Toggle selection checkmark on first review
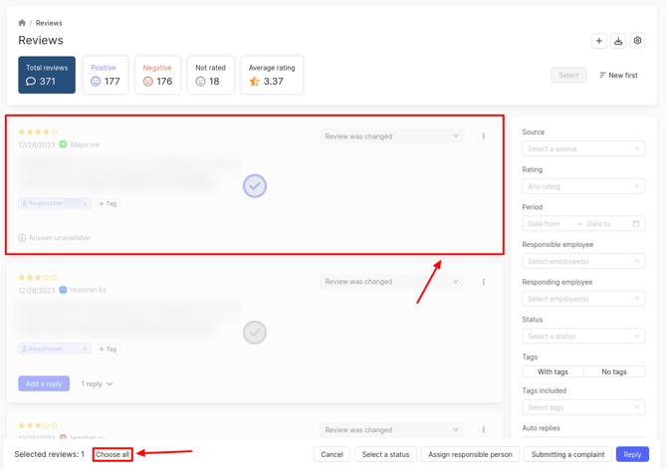Image resolution: width=667 pixels, height=469 pixels. tap(255, 186)
